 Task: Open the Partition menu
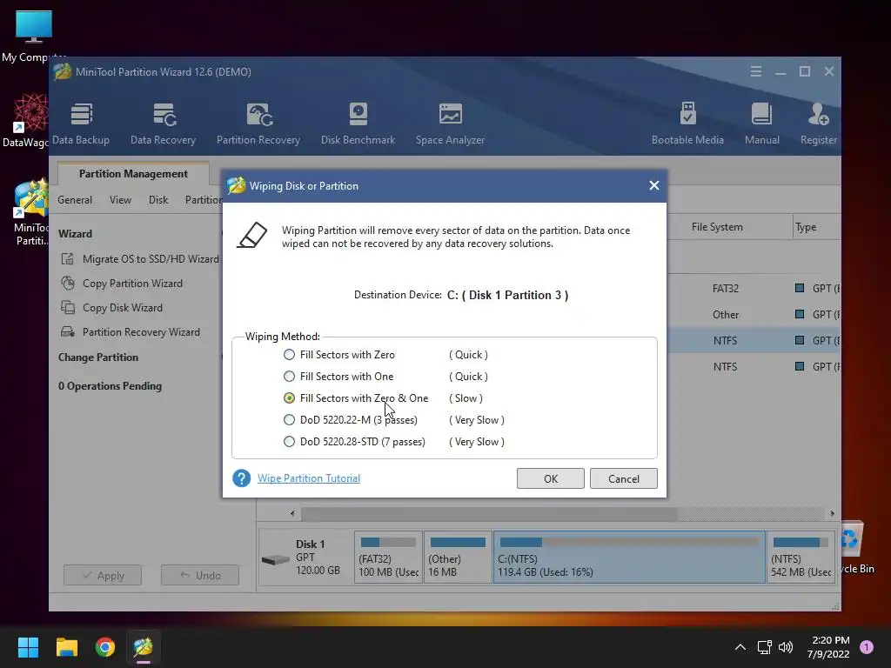pos(203,200)
